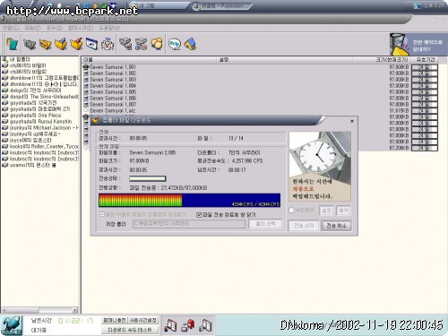Click the gray network computers icon
The height and width of the screenshot is (336, 448).
click(x=125, y=44)
